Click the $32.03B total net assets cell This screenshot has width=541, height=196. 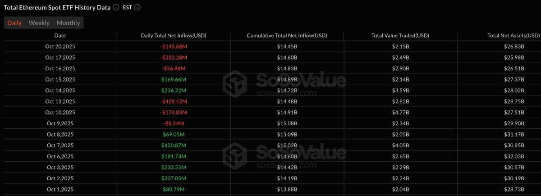pos(513,156)
